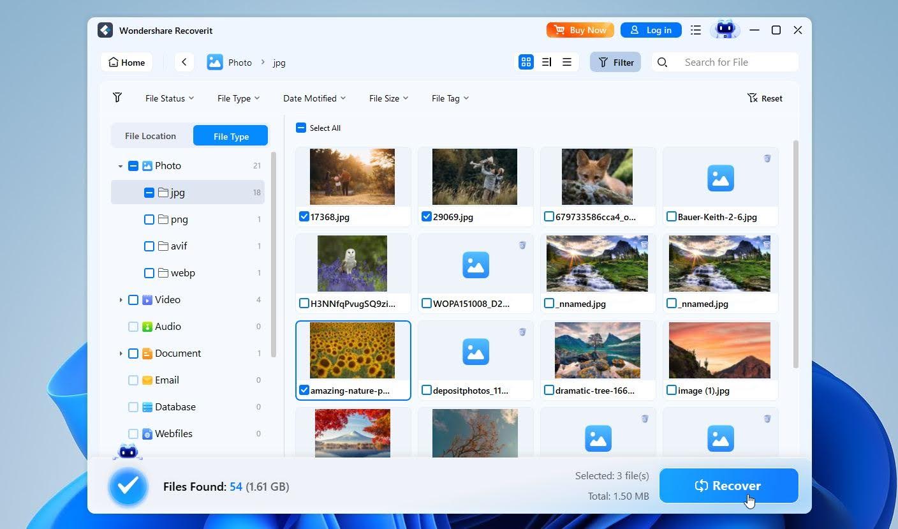Switch to plain list view

[566, 62]
